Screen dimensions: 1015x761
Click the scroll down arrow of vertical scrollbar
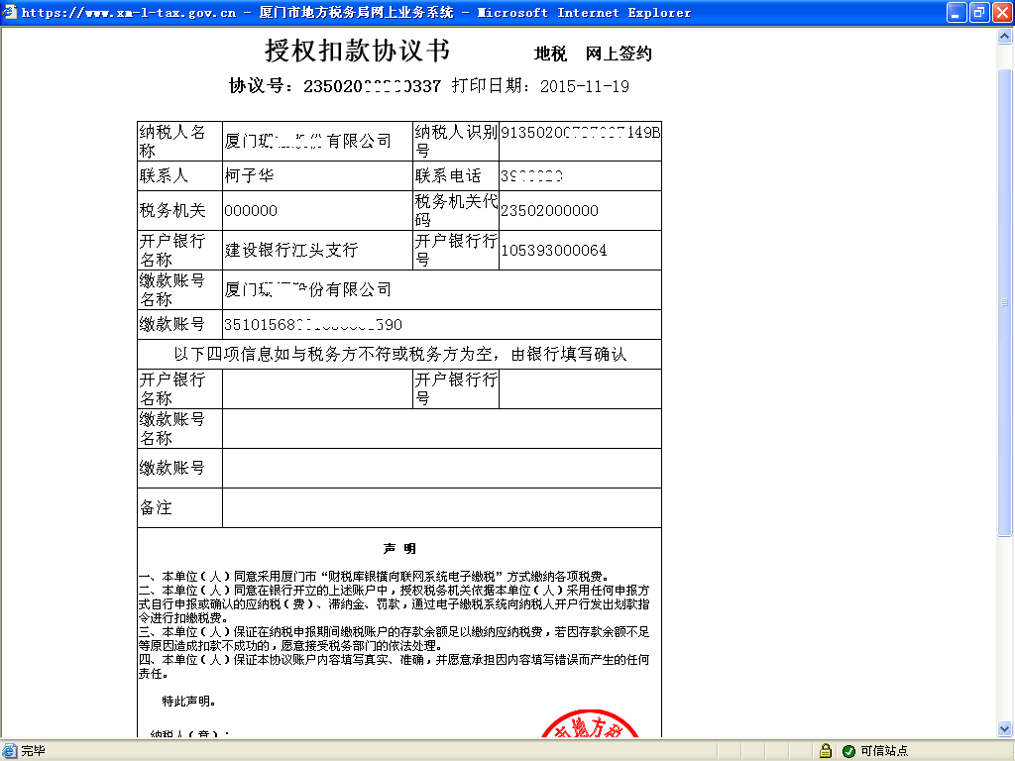click(1005, 728)
